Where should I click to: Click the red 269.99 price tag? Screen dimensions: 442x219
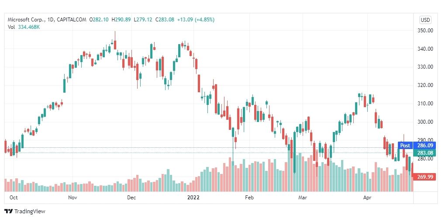pos(424,177)
